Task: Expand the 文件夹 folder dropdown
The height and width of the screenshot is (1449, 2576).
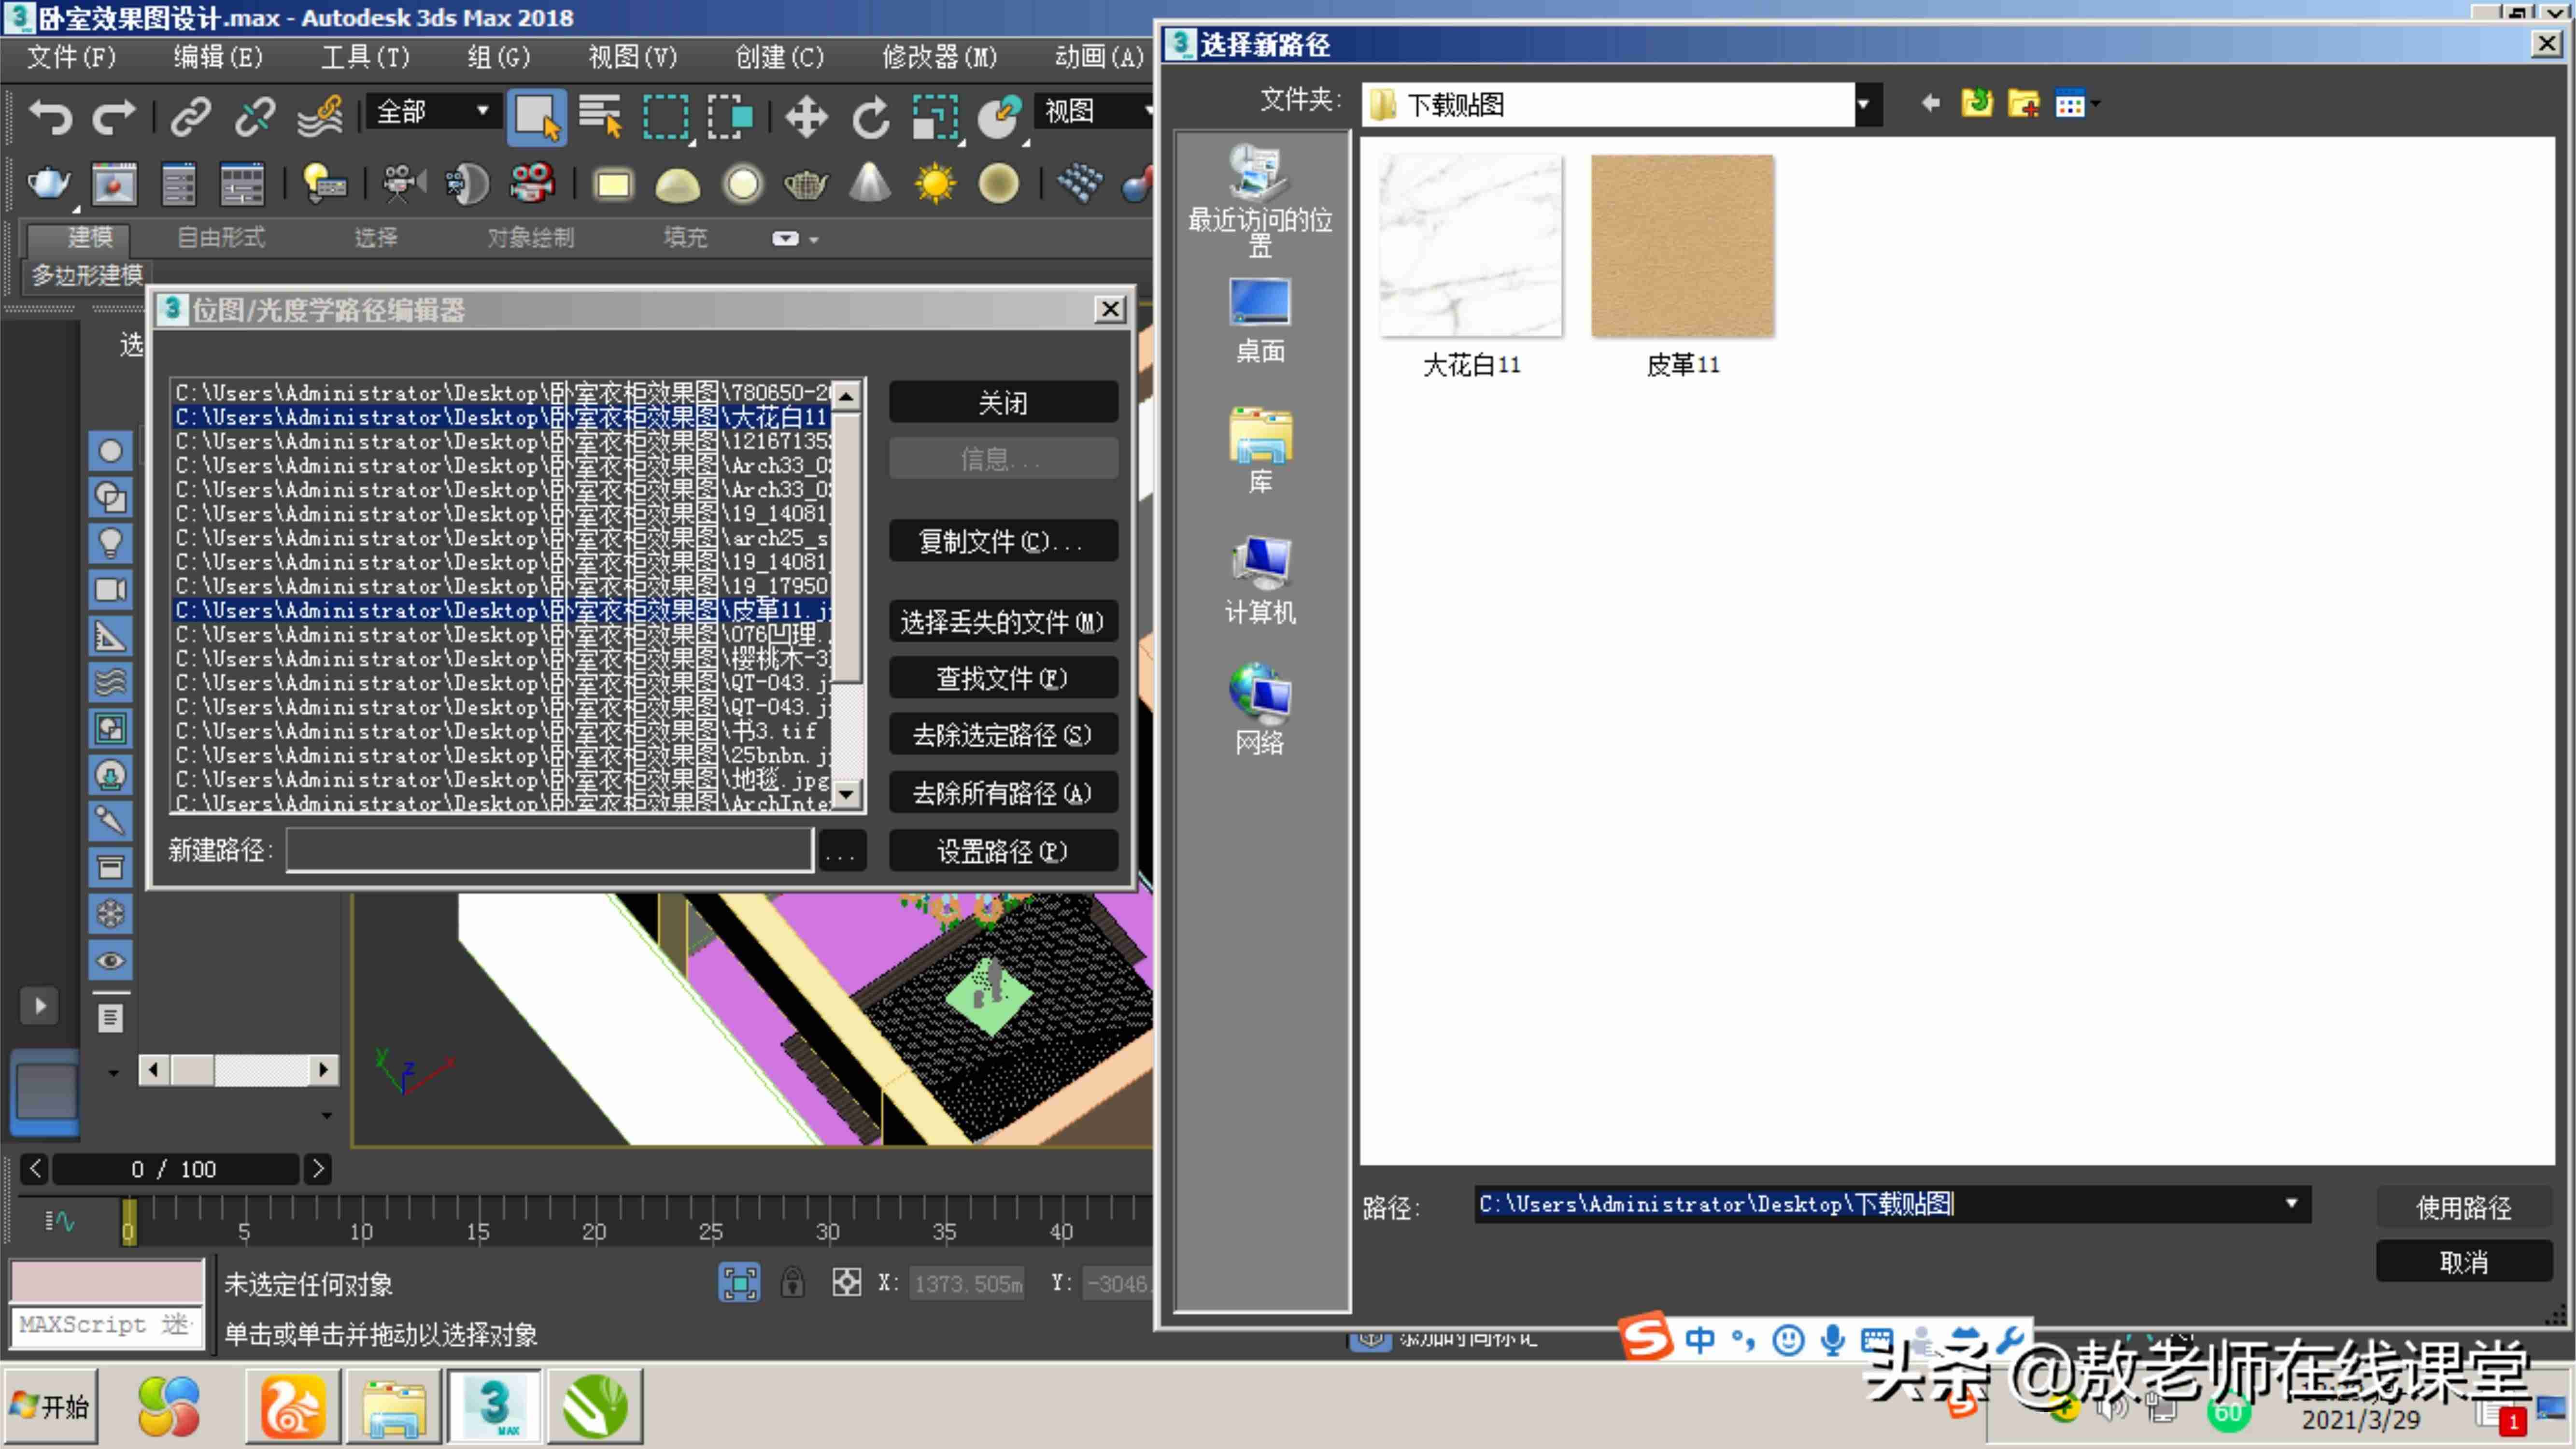Action: (1863, 104)
